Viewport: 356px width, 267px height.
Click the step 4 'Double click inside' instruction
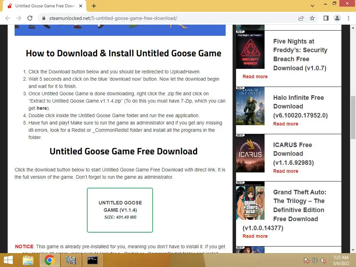[114, 115]
